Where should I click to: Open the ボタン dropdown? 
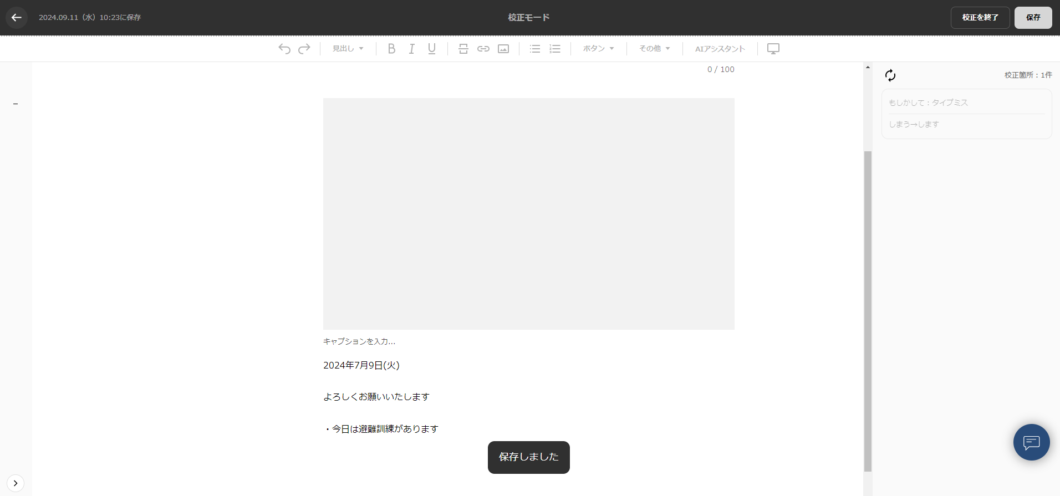tap(598, 49)
